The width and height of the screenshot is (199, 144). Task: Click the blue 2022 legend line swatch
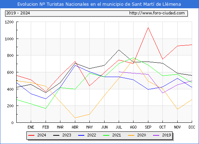pos(81,135)
